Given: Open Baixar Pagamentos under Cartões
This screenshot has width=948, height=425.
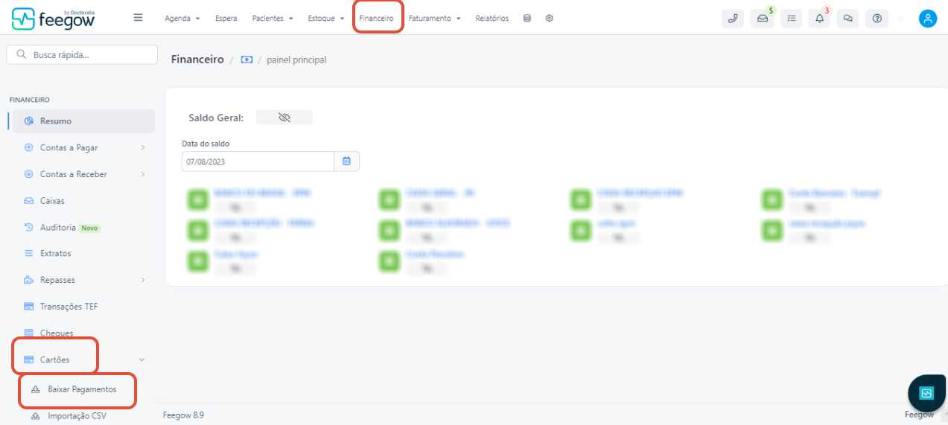Looking at the screenshot, I should tap(82, 389).
